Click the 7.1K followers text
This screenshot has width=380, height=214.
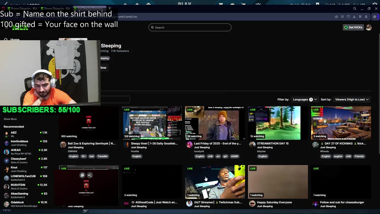120,51
